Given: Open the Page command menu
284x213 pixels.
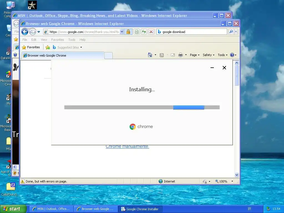Looking at the screenshot, I should [x=194, y=55].
